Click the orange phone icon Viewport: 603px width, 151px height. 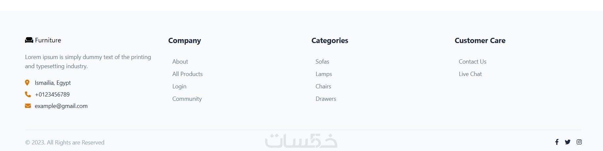(28, 94)
